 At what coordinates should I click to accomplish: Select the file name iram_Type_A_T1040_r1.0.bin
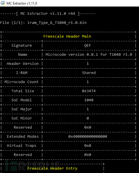57,23
